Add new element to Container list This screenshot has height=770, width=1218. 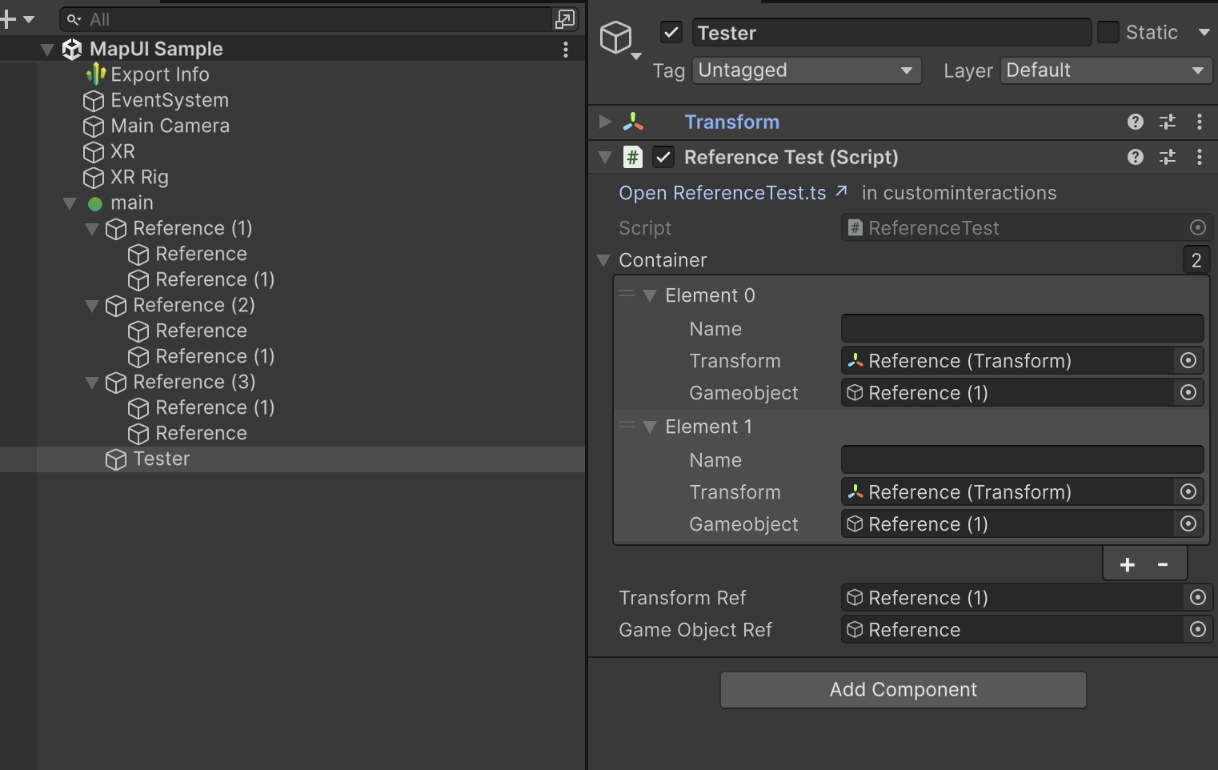pyautogui.click(x=1127, y=565)
